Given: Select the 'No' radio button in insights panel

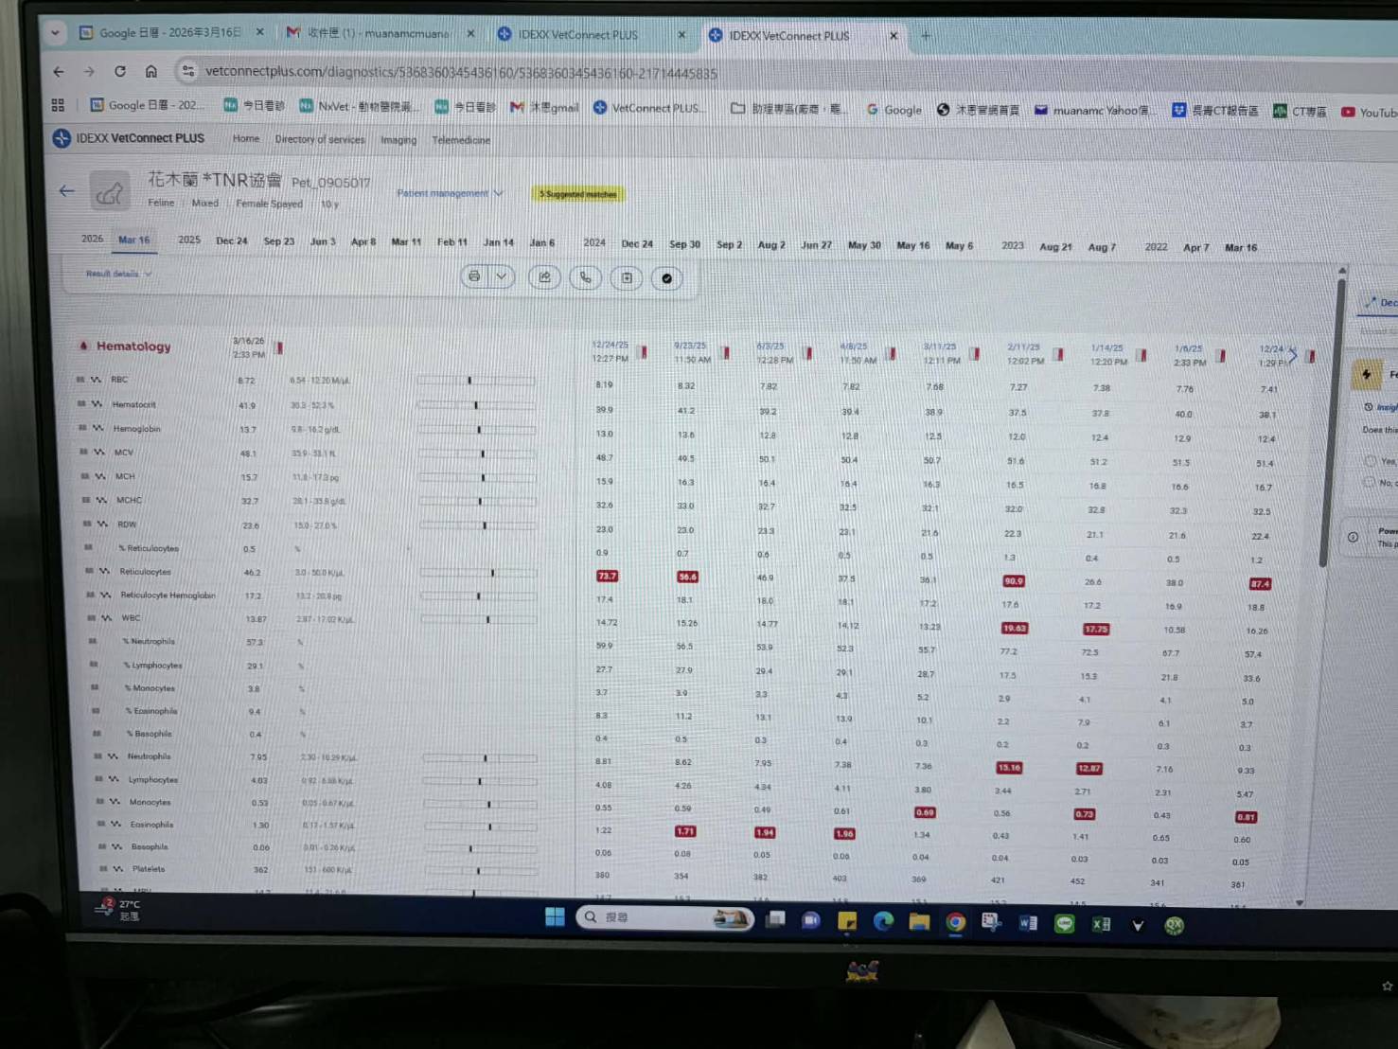Looking at the screenshot, I should pos(1370,483).
